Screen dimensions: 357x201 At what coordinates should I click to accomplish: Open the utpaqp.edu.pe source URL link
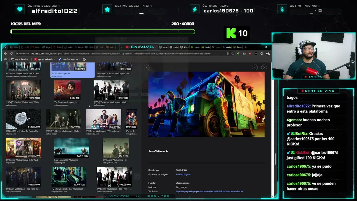pos(209,192)
